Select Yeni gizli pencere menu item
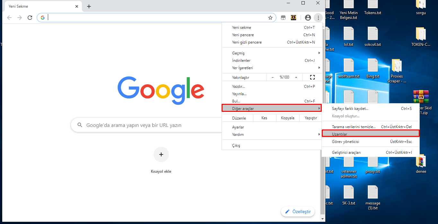Viewport: 438px width, 224px height. tap(271, 42)
